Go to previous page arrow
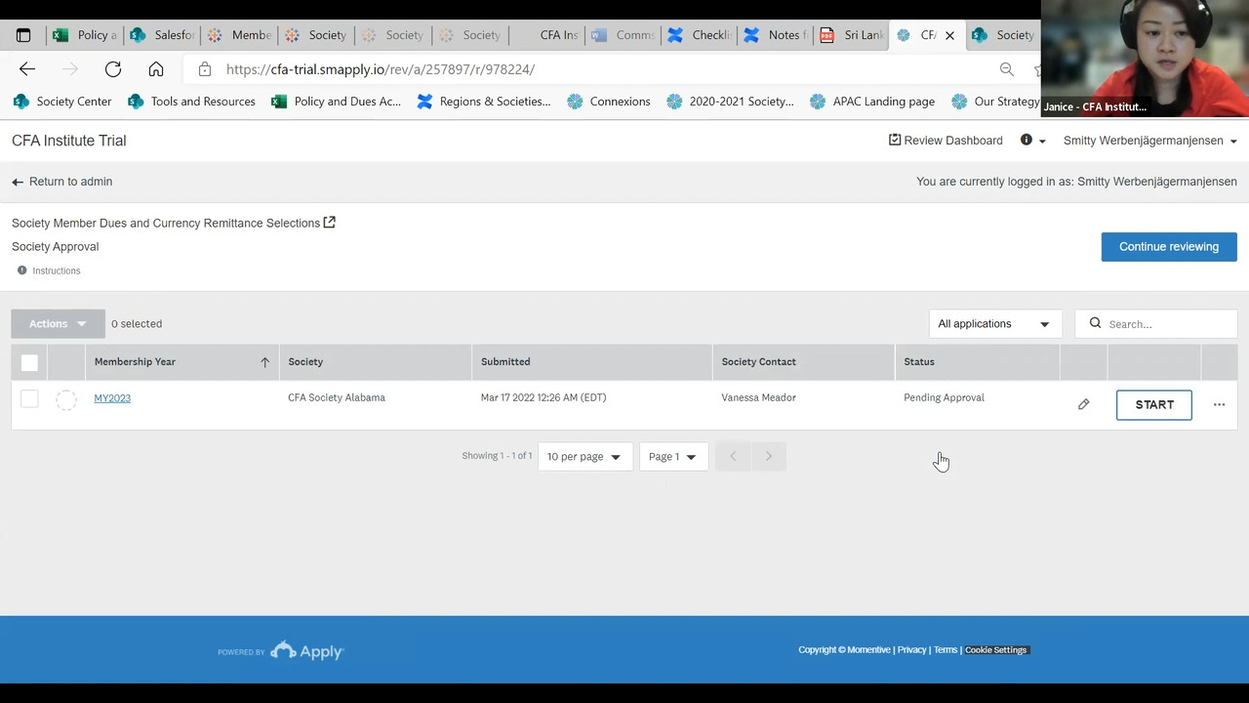This screenshot has width=1249, height=703. [x=733, y=456]
